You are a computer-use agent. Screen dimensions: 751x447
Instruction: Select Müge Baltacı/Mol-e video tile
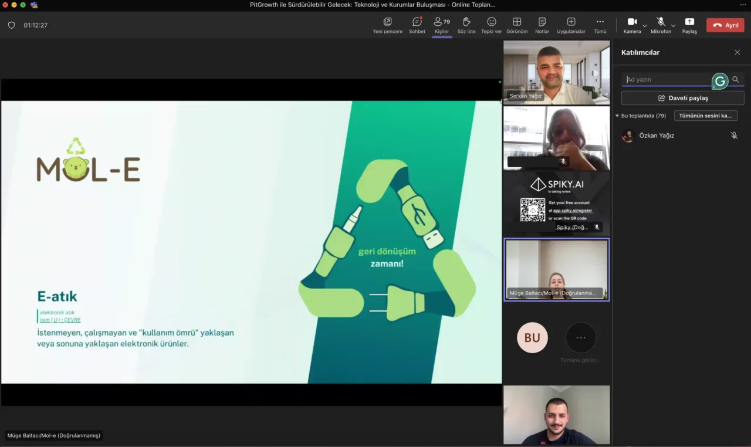[557, 270]
